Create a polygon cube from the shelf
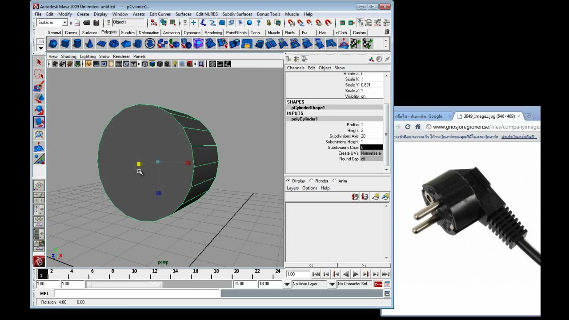Image resolution: width=569 pixels, height=320 pixels. tap(65, 44)
